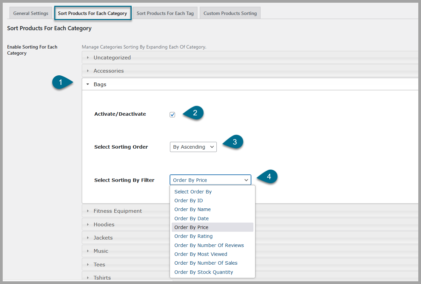This screenshot has width=421, height=284.
Task: Expand the Tees category
Action: tap(99, 265)
